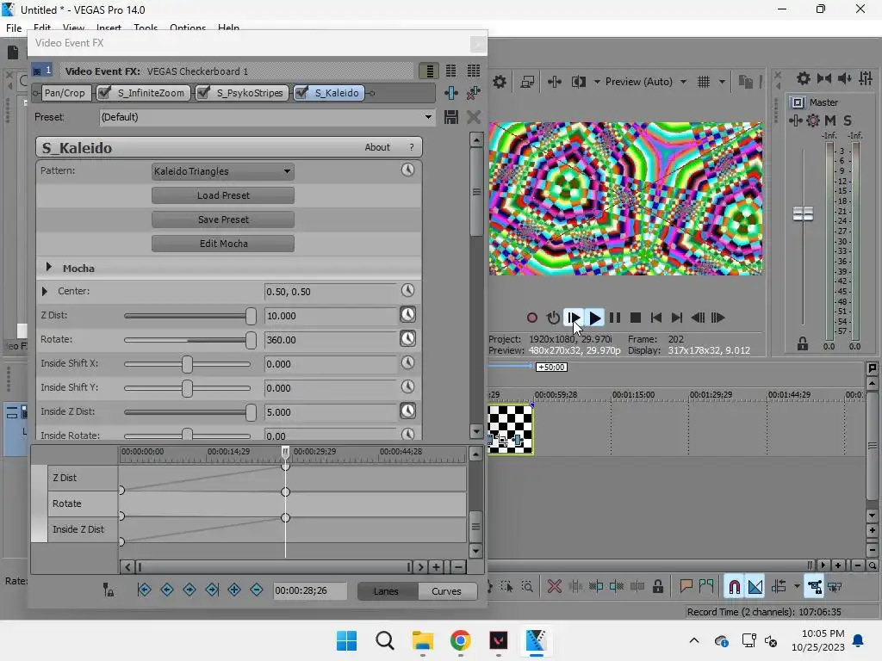Toggle sync cursor lock in keyframe controller
The width and height of the screenshot is (882, 661).
tap(109, 590)
